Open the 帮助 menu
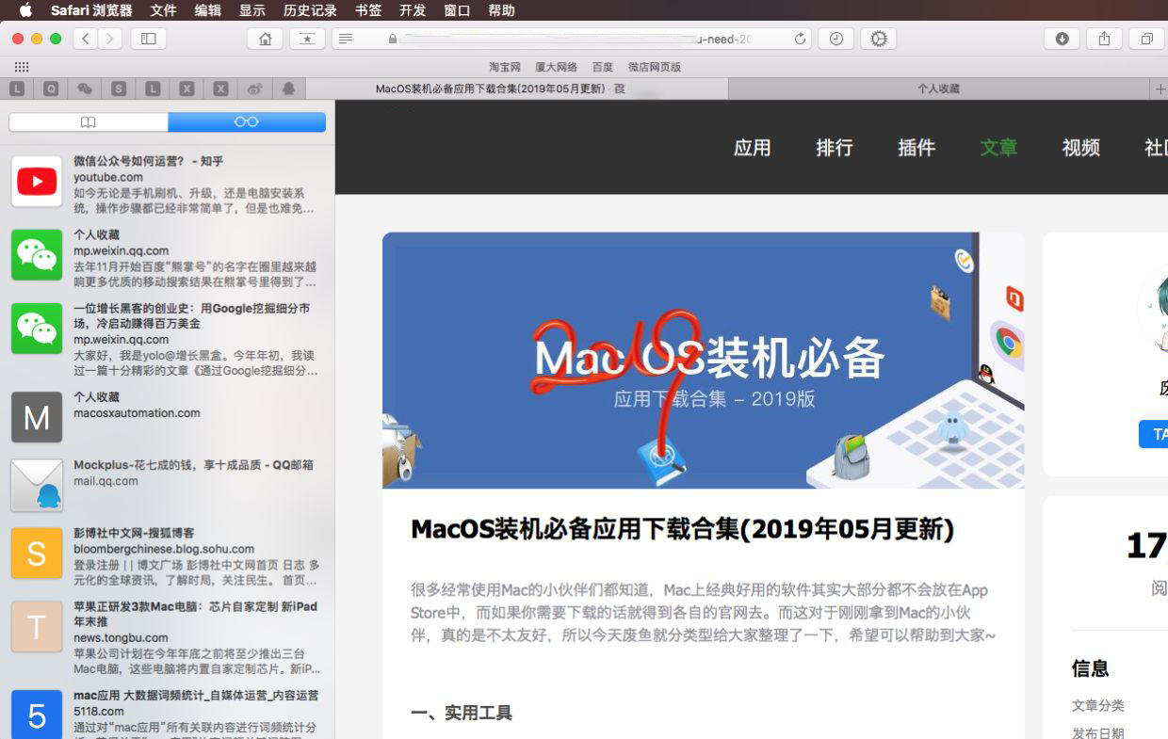The image size is (1168, 739). pyautogui.click(x=502, y=10)
